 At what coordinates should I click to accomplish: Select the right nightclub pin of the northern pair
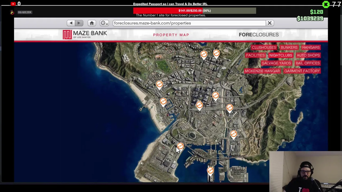[x=216, y=54]
